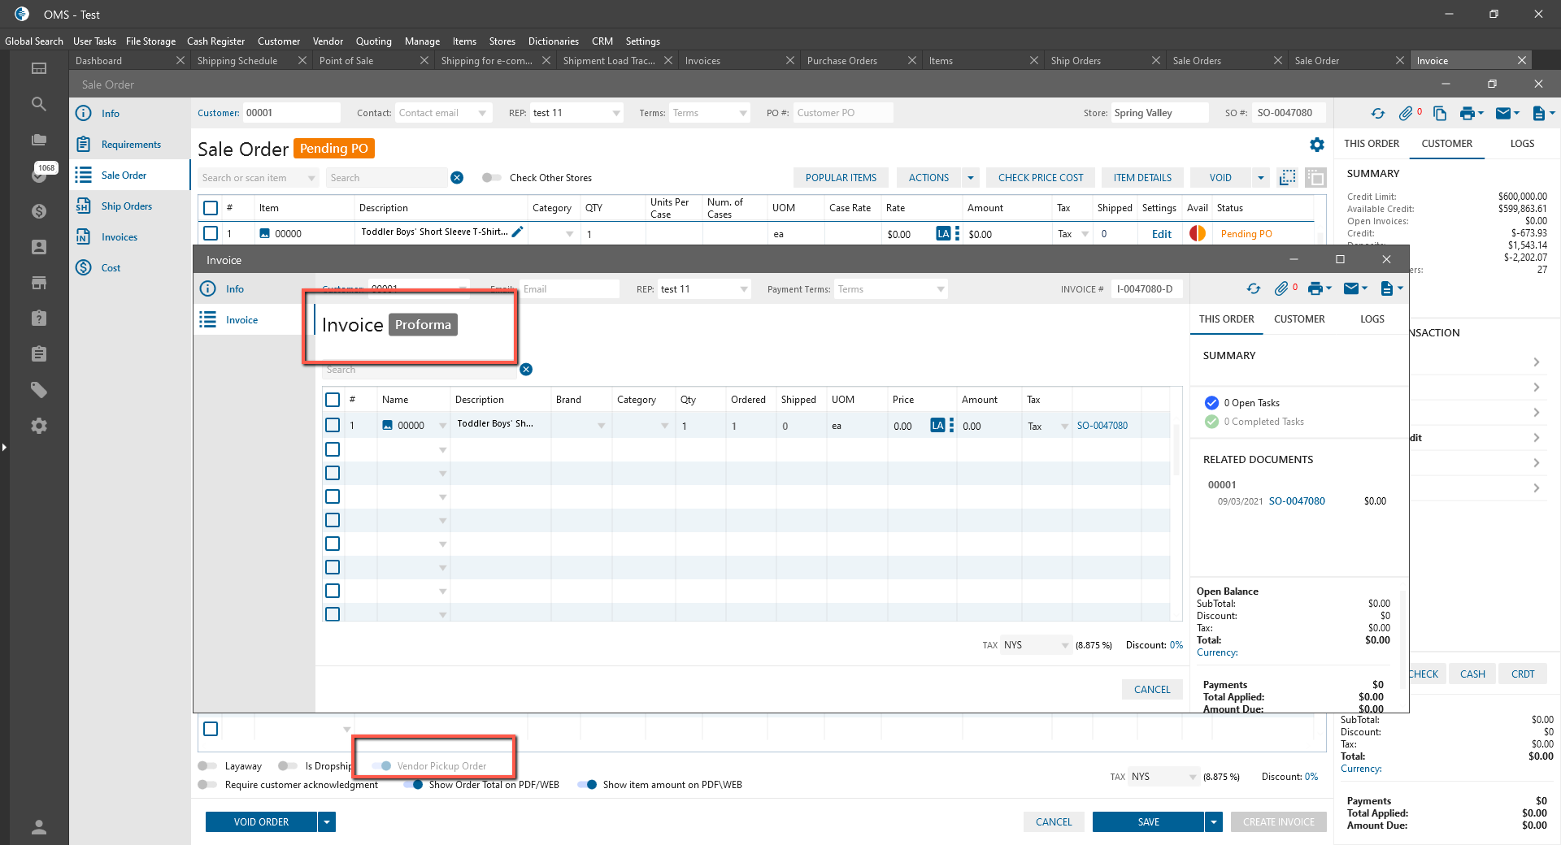Expand the SAVE button dropdown arrow
The image size is (1561, 845).
coord(1214,822)
